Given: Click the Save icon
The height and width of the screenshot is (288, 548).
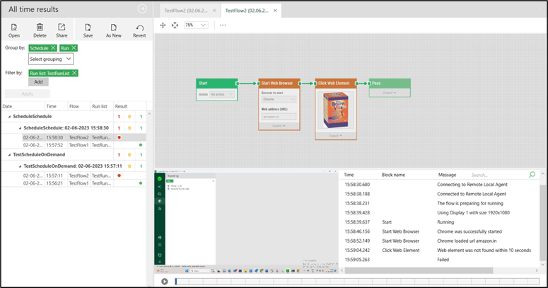Looking at the screenshot, I should click(88, 28).
